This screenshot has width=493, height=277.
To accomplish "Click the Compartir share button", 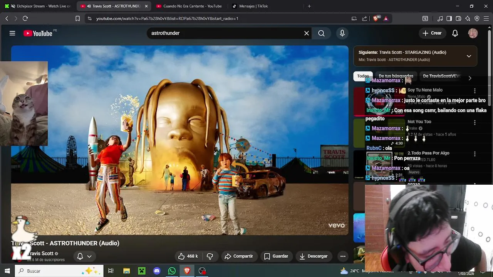I will point(239,256).
